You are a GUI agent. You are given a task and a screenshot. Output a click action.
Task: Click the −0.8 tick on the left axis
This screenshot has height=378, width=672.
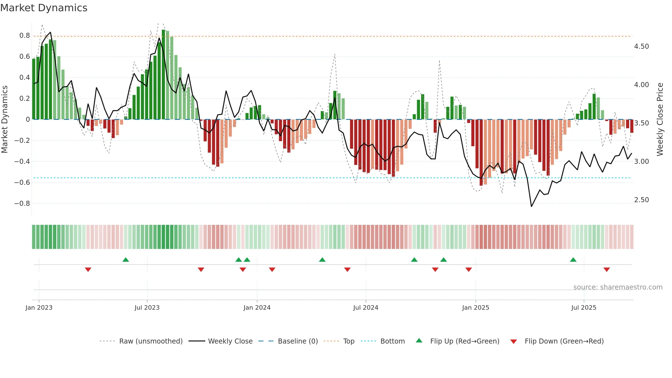click(x=22, y=203)
